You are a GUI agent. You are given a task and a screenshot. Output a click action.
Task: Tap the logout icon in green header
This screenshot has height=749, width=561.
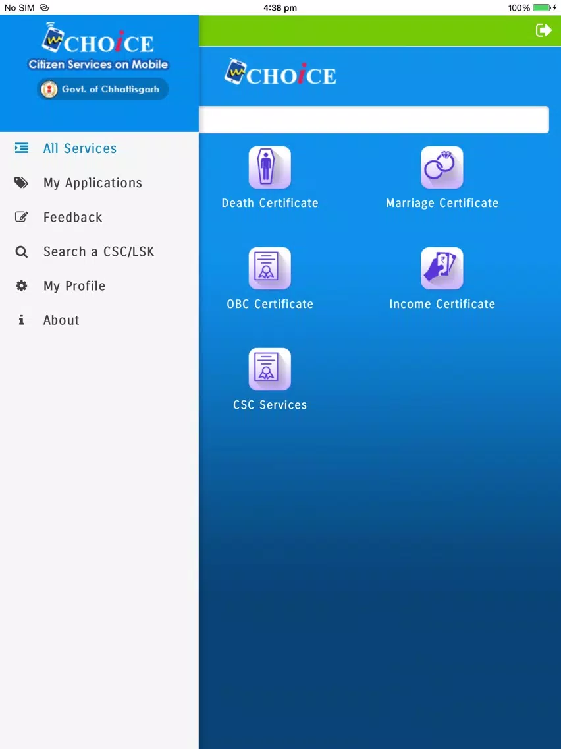click(543, 30)
